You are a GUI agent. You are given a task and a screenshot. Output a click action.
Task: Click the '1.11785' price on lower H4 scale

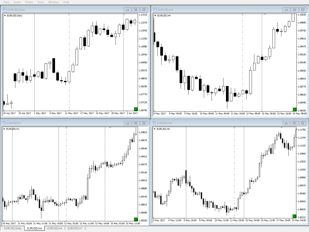point(302,130)
